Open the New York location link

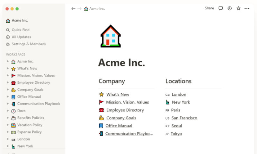(x=181, y=102)
